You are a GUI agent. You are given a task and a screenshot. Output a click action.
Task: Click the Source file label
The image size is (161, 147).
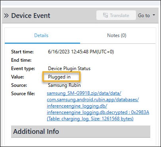tap(23, 94)
